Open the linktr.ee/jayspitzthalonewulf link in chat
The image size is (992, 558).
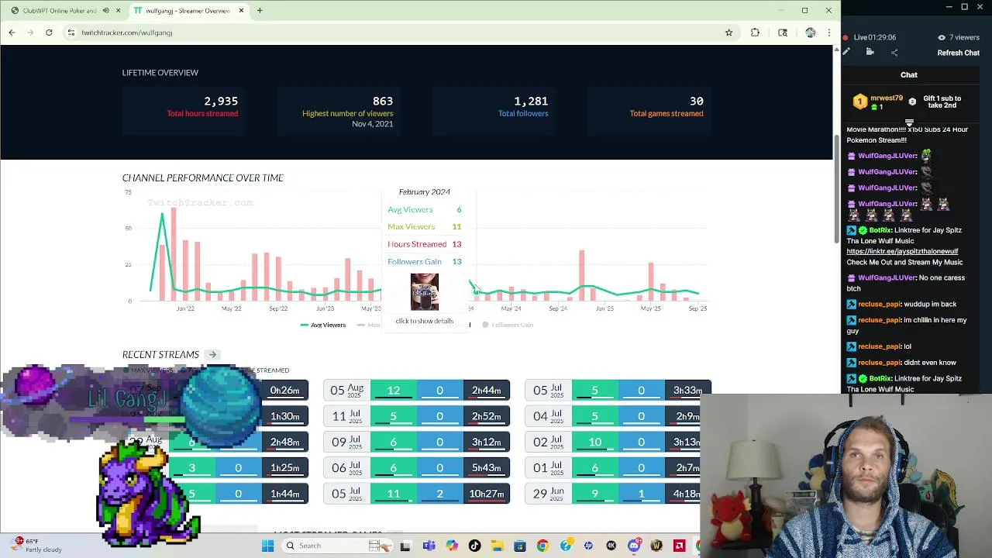point(902,252)
